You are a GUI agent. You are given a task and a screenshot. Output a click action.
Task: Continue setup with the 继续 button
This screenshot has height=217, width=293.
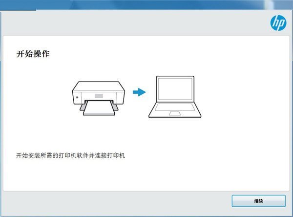point(259,201)
